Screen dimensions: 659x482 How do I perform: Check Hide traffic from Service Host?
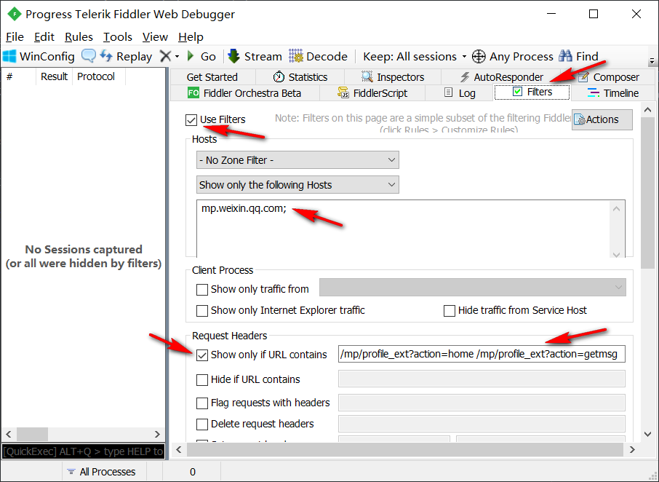[x=450, y=310]
